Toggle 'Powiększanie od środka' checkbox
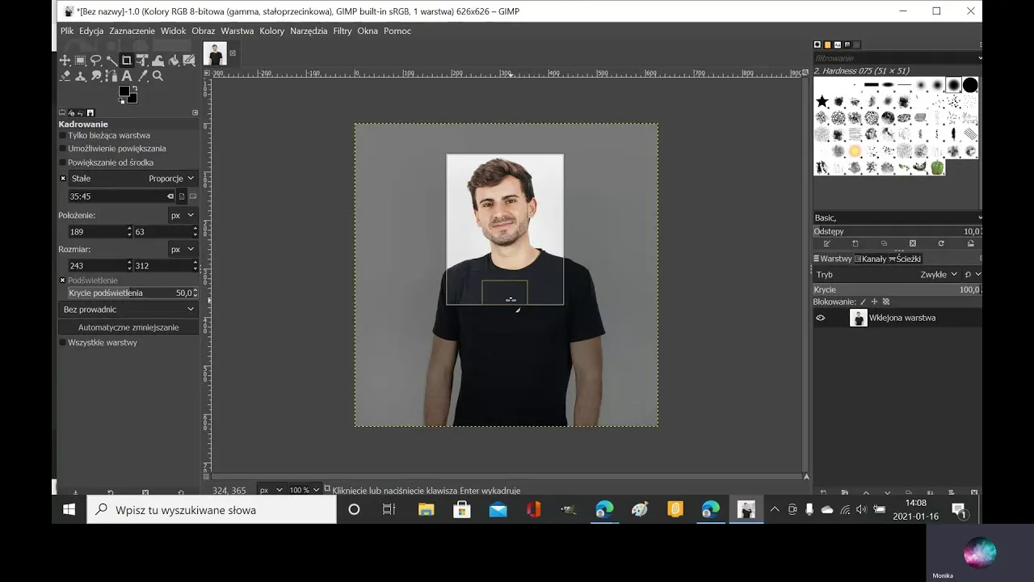Viewport: 1034px width, 582px height. 63,162
